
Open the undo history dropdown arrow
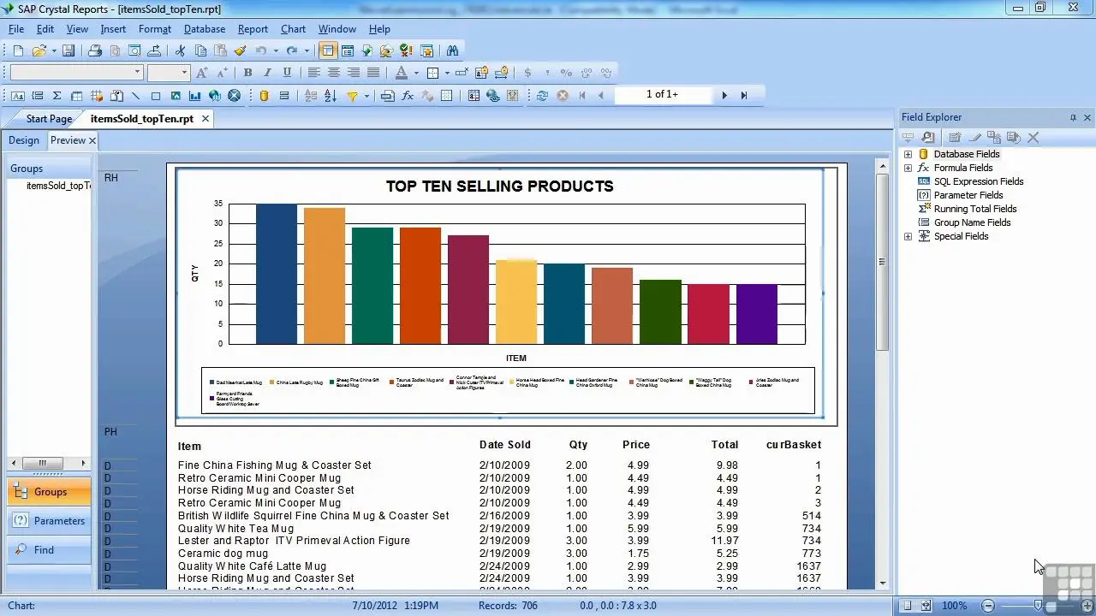coord(276,51)
